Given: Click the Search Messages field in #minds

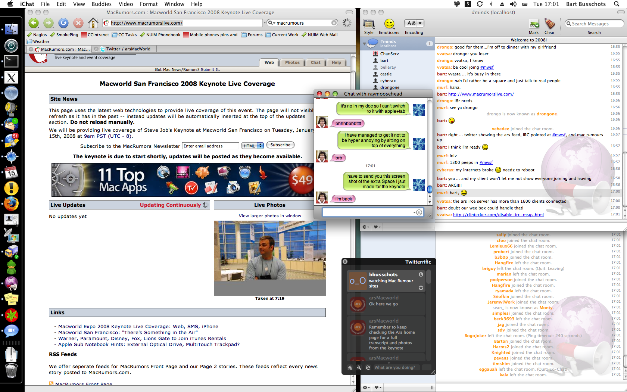Looking at the screenshot, I should (594, 24).
